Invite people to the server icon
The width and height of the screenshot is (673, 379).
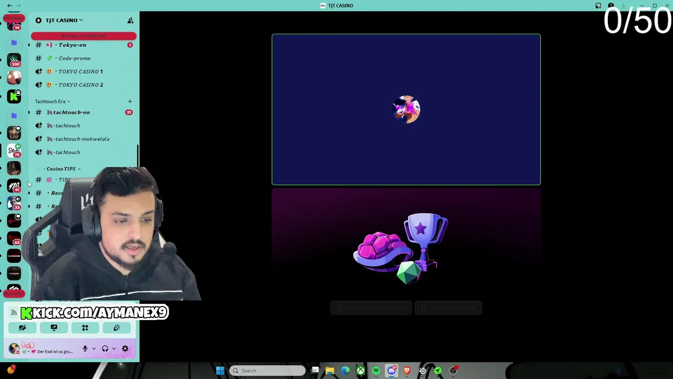click(130, 20)
